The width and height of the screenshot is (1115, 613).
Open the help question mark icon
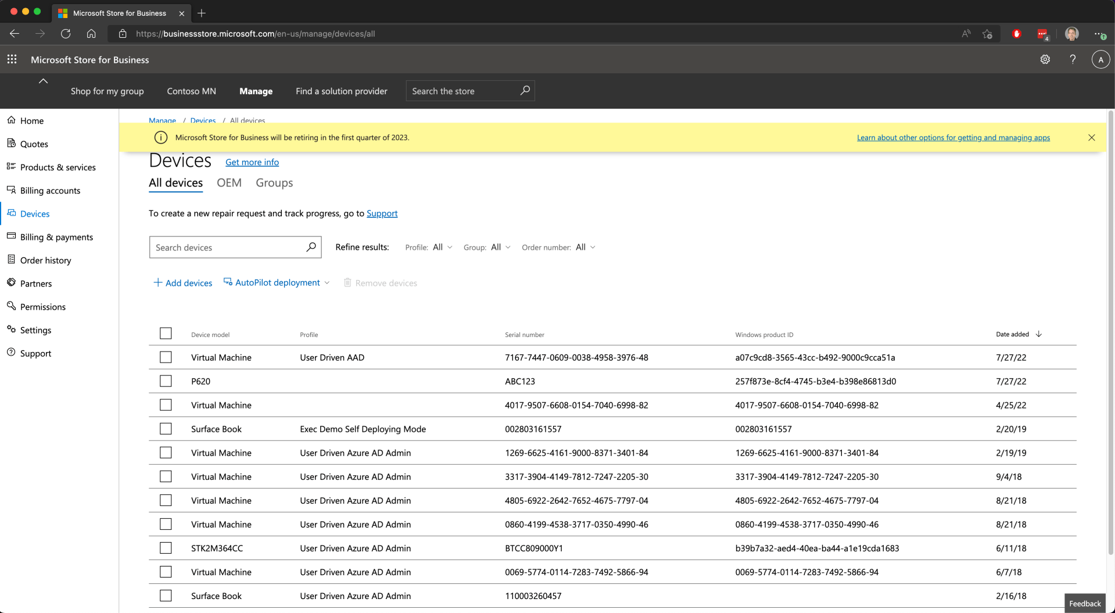click(x=1073, y=59)
